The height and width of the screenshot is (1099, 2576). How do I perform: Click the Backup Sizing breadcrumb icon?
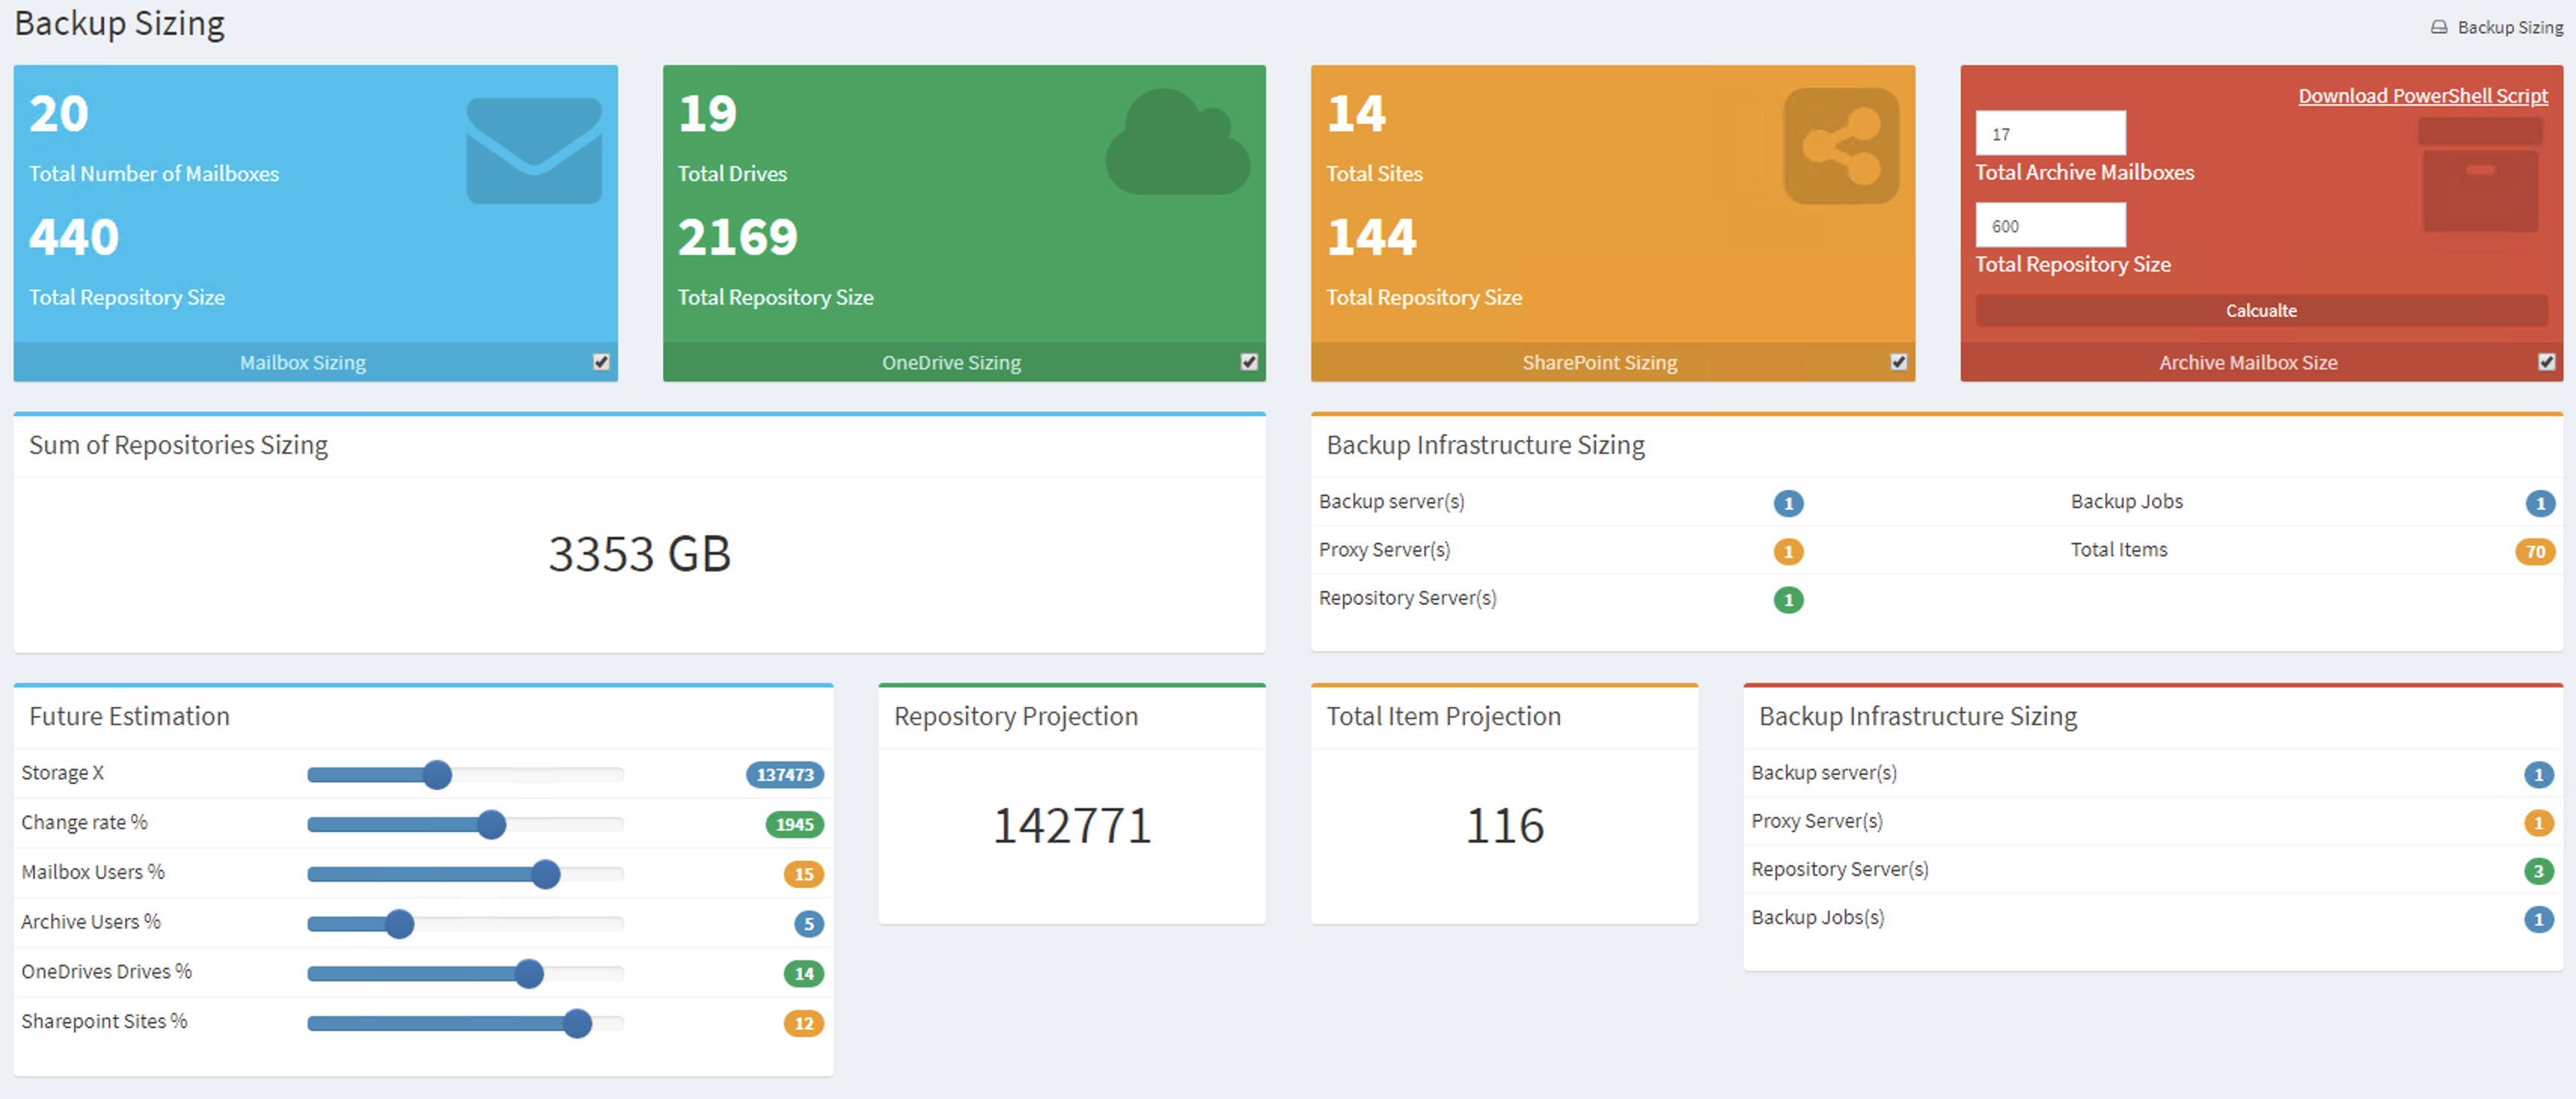[2439, 27]
